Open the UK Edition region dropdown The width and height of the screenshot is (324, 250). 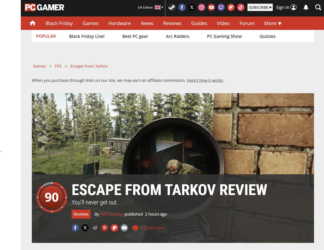(150, 8)
